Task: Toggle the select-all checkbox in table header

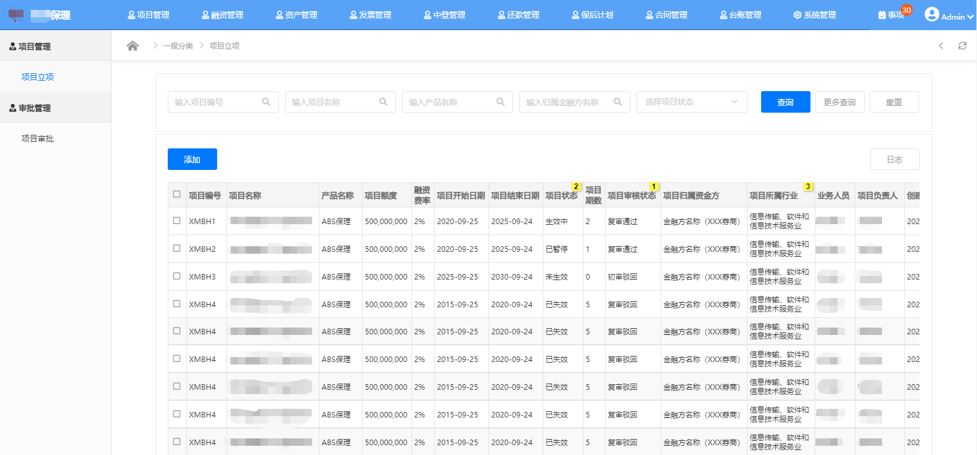Action: (177, 194)
